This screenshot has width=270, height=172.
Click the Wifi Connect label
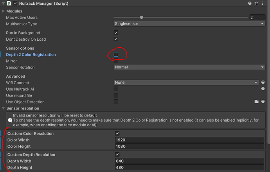18,83
